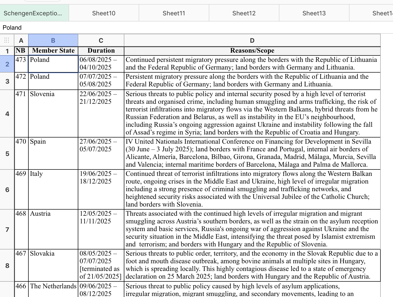Select column A header

click(21, 40)
